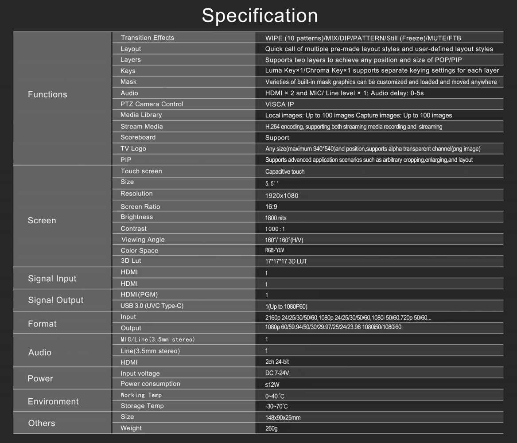Click the Format category cell
Viewport: 517px width, 443px height.
point(42,324)
